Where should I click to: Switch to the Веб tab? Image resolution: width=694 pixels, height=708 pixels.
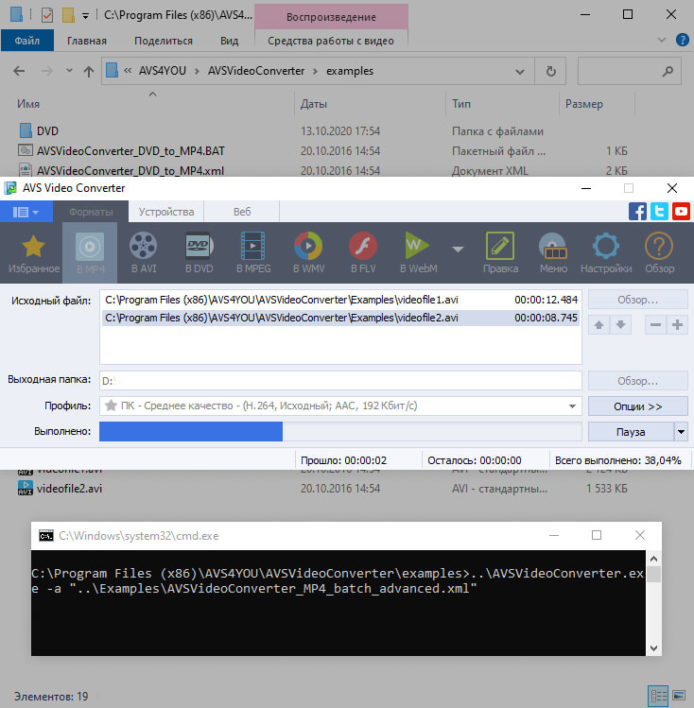(242, 212)
